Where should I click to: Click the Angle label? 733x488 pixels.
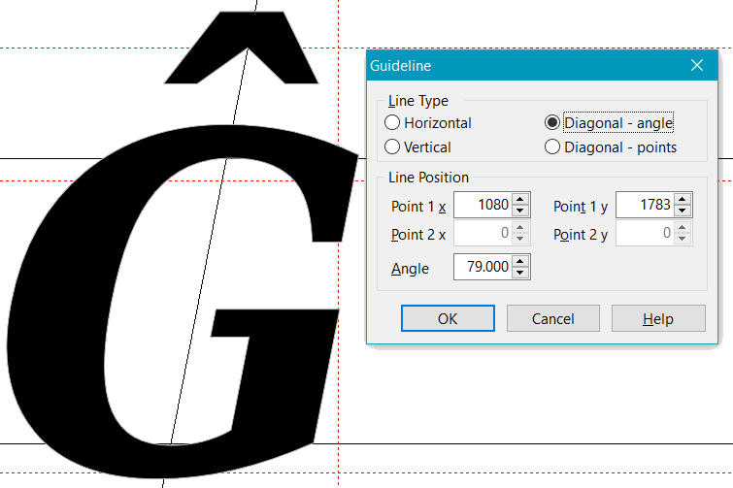coord(410,269)
